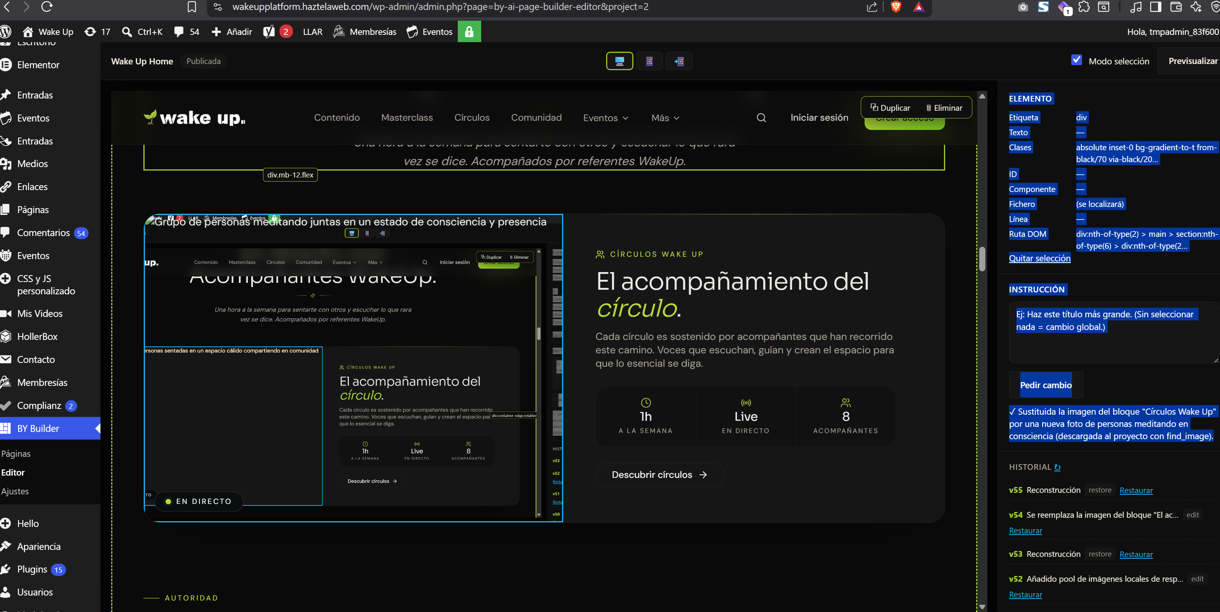Open the camera screenshot extension icon
The image size is (1220, 612).
pyautogui.click(x=1023, y=7)
